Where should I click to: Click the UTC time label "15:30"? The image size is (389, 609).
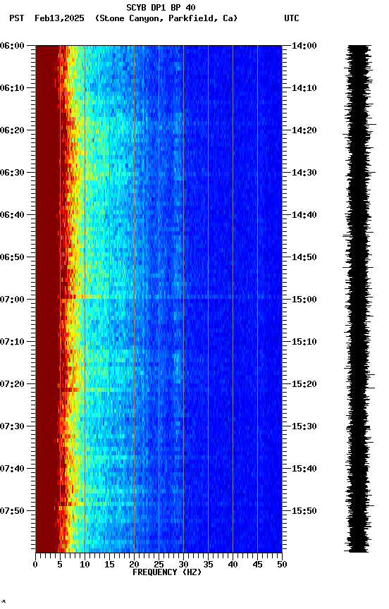(x=304, y=426)
